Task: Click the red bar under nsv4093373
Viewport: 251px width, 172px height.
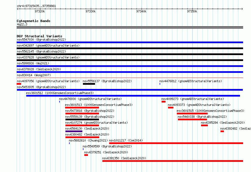Action: [171, 108]
